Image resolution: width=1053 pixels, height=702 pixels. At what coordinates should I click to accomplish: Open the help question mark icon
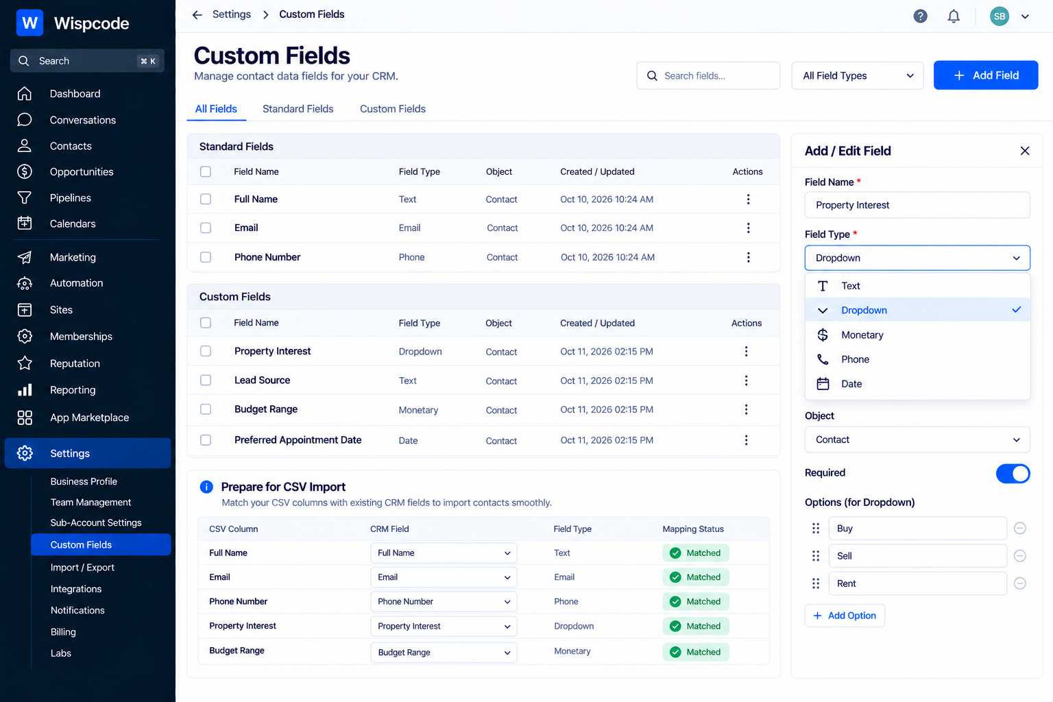tap(921, 16)
